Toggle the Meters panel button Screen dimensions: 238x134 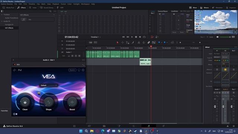pyautogui.click(x=205, y=7)
